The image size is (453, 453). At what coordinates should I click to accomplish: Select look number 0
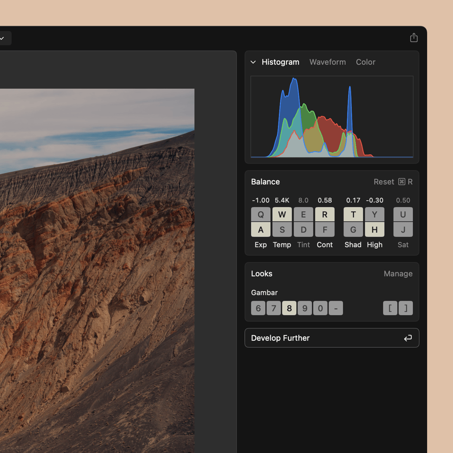[320, 308]
